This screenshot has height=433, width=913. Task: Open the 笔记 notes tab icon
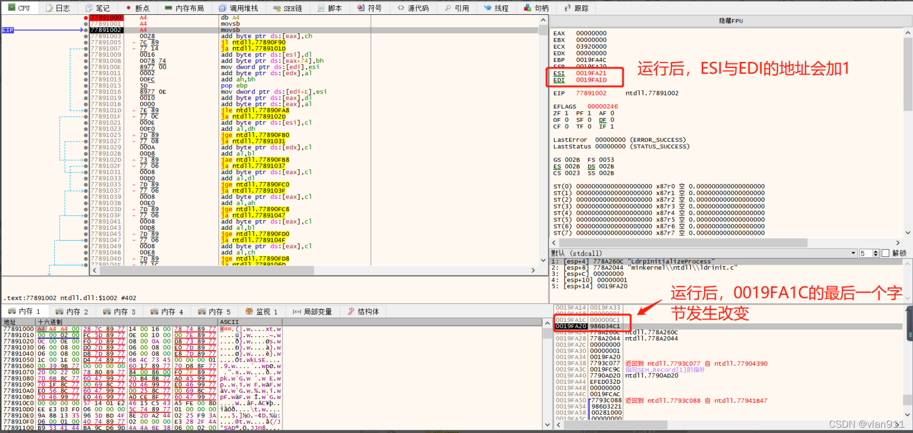pyautogui.click(x=88, y=8)
